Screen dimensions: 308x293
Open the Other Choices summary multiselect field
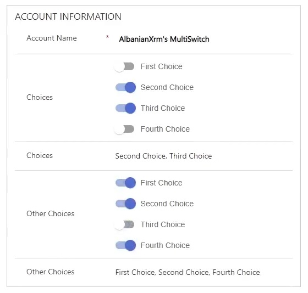click(x=188, y=272)
